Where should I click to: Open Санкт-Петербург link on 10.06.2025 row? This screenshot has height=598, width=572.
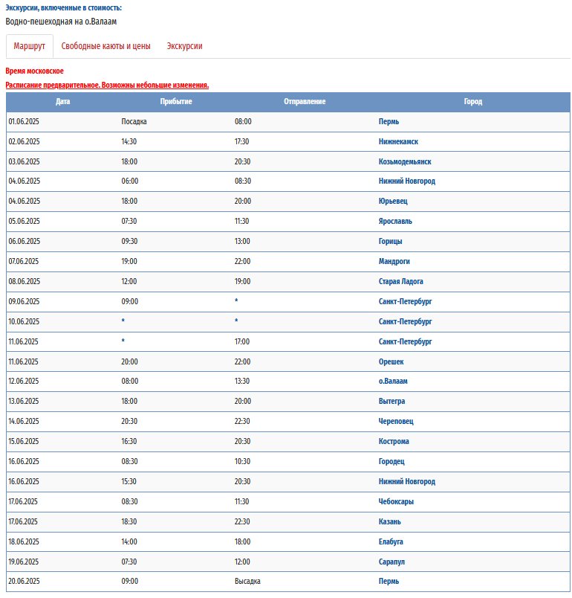[405, 321]
